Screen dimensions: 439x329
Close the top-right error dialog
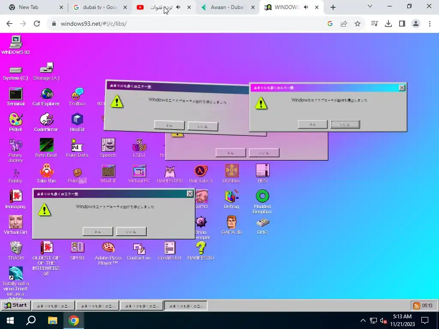coord(402,88)
